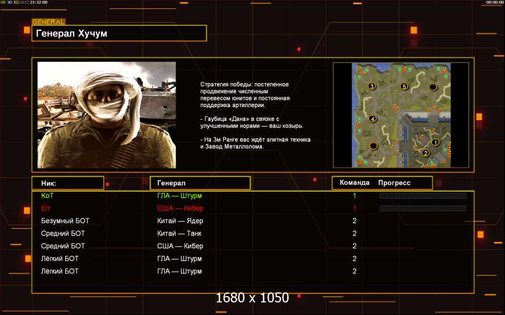Pick the empty start marker below marker 4

click(x=373, y=146)
